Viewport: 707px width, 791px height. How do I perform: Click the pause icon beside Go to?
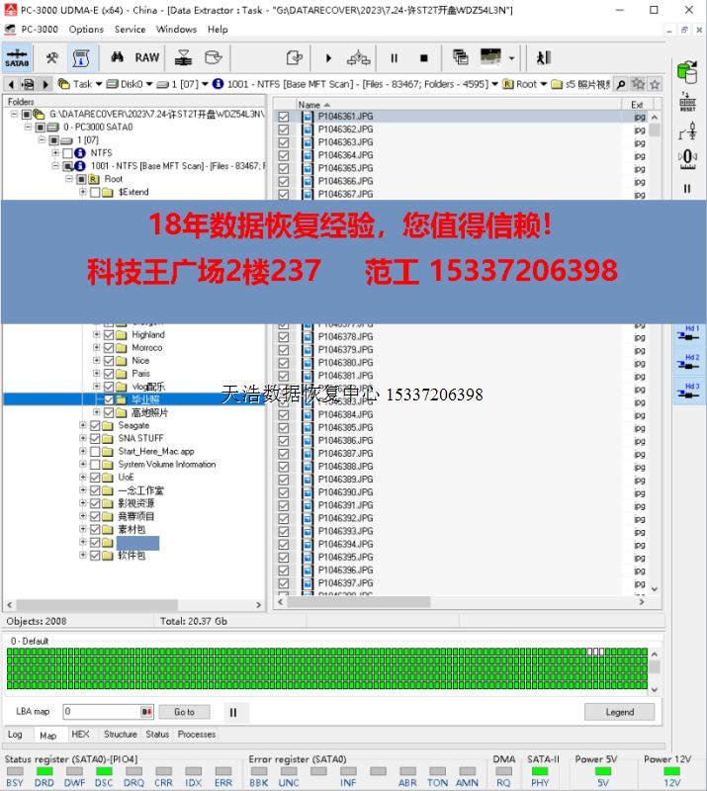(233, 712)
